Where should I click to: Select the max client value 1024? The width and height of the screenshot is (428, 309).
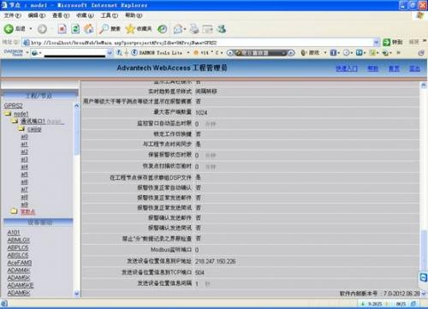pyautogui.click(x=201, y=112)
